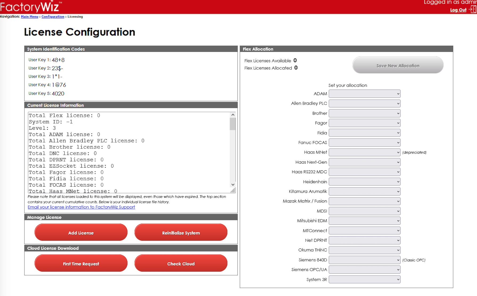Open the ADAM allocation dropdown
This screenshot has width=477, height=296.
(x=364, y=94)
